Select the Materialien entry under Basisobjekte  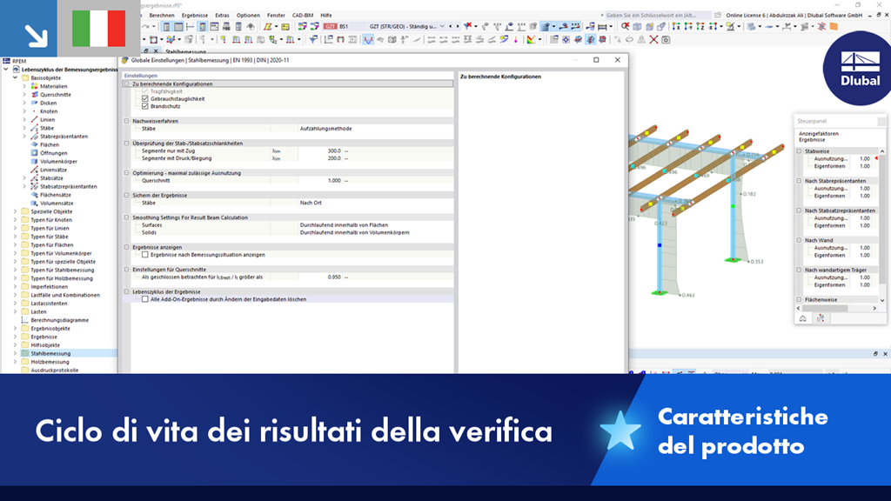tap(54, 86)
